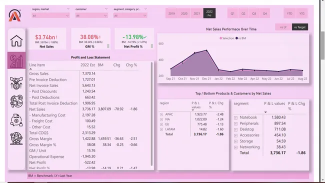Click the Line Item column header
Screen dimensions: 325x183
[37, 65]
